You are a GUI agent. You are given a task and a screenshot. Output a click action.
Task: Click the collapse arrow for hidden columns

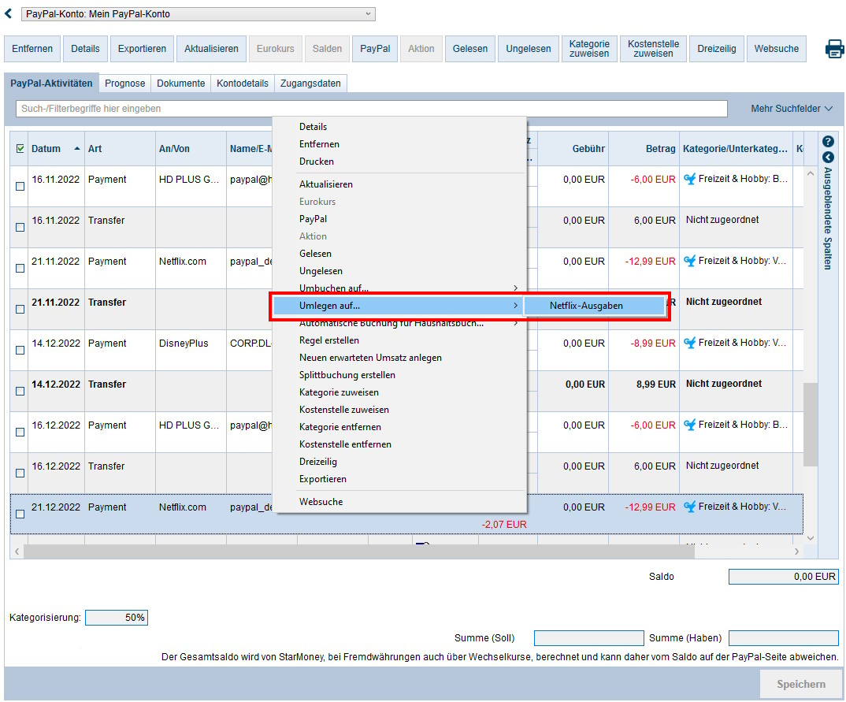827,158
